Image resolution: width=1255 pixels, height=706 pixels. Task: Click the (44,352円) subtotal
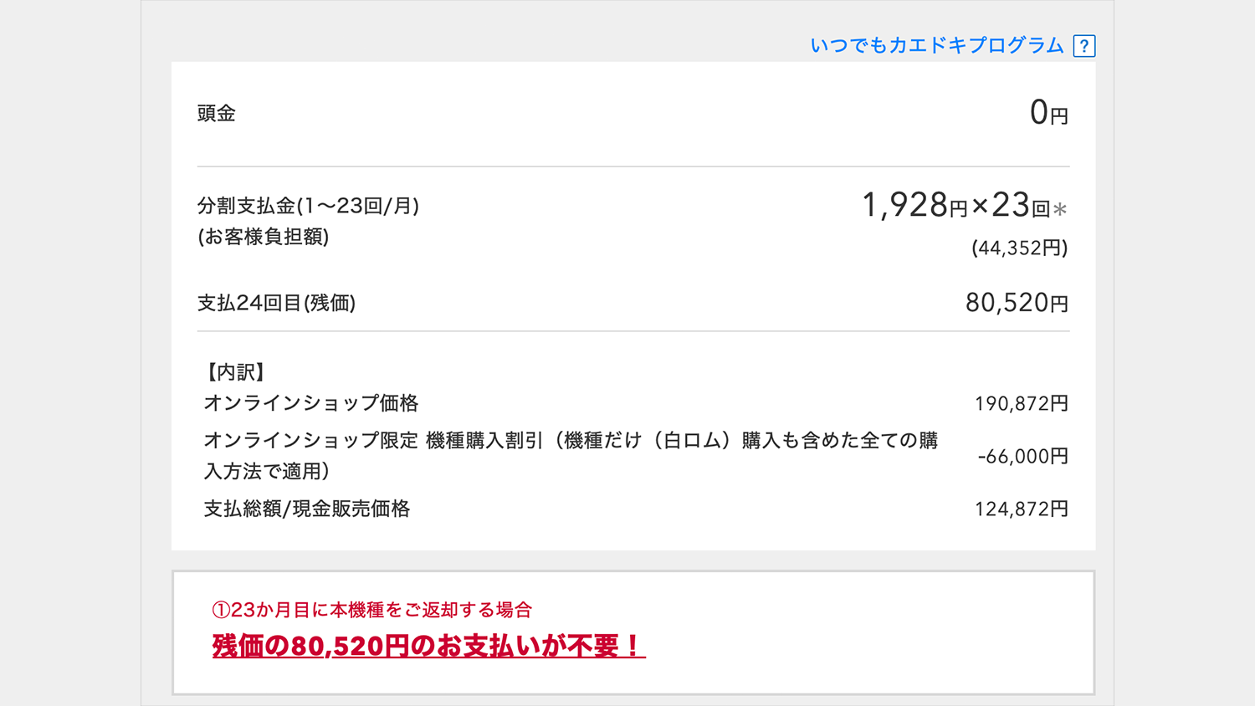[x=1019, y=248]
